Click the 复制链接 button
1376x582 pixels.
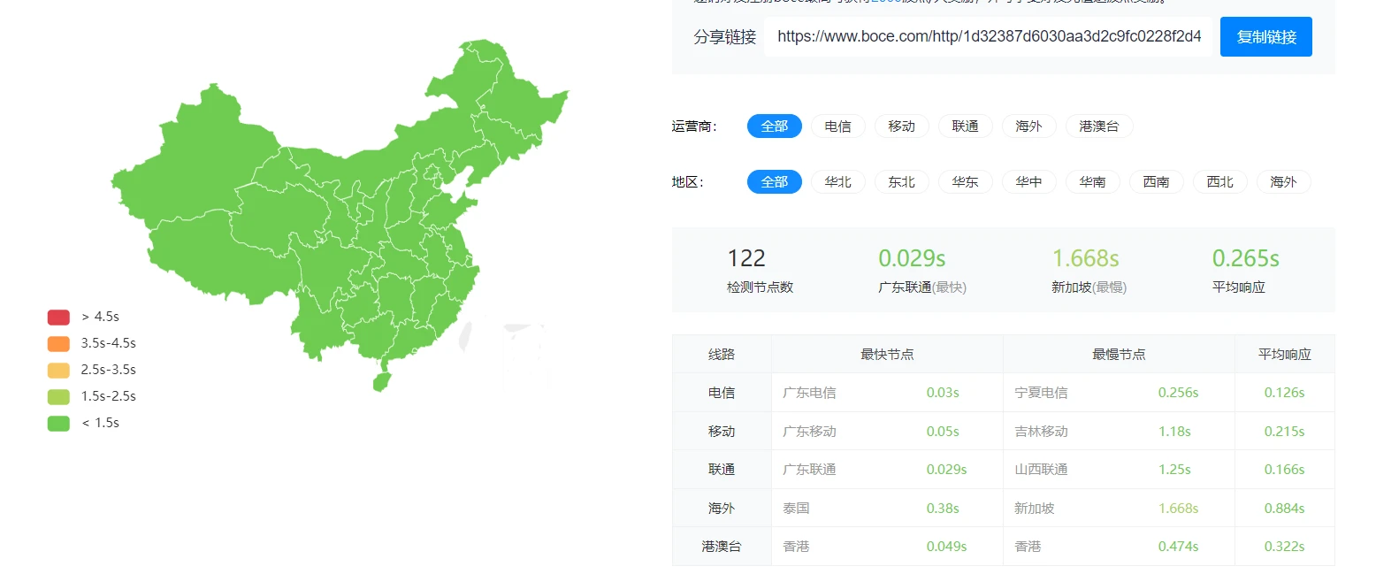(1265, 37)
